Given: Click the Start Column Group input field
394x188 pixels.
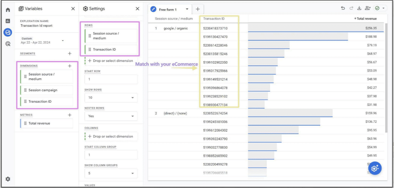Looking at the screenshot, I should point(111,155).
